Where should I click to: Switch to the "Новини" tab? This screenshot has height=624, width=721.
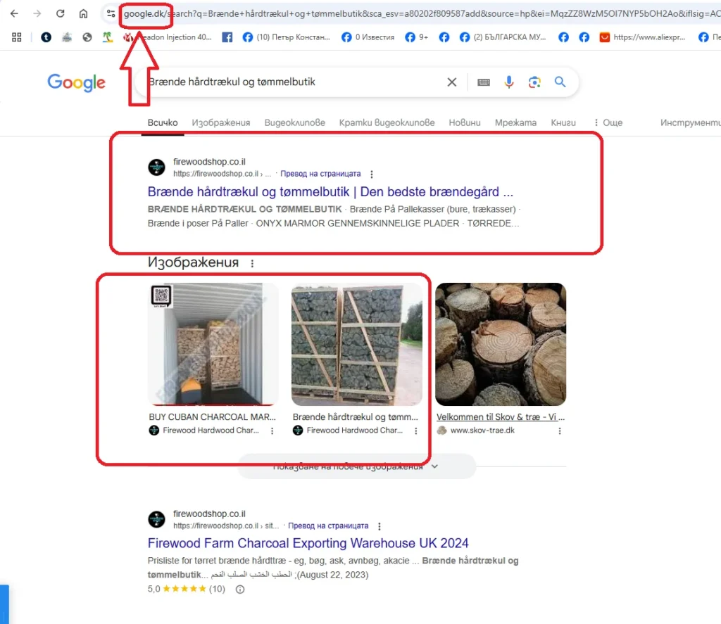point(465,122)
